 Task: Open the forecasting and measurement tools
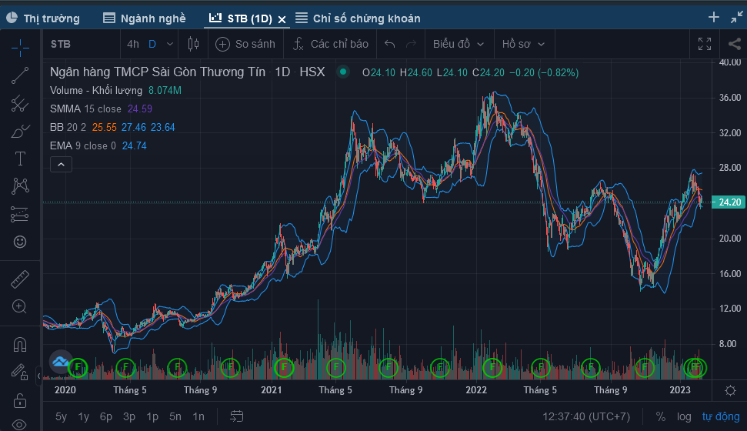click(20, 214)
